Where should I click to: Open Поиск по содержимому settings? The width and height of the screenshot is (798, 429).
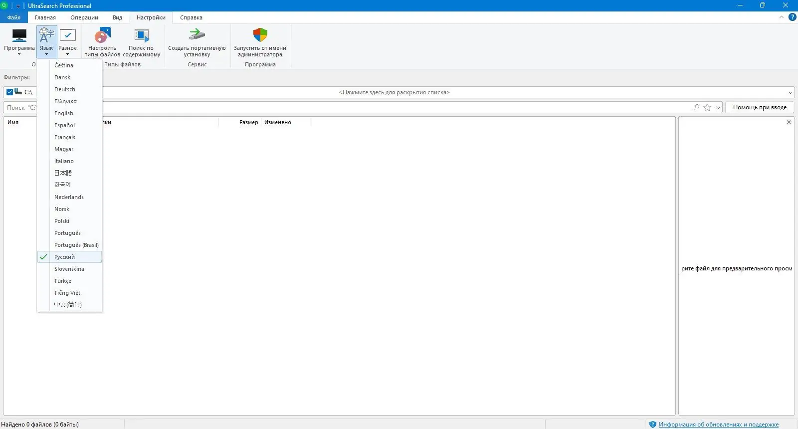click(x=142, y=42)
